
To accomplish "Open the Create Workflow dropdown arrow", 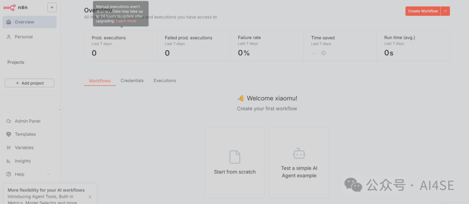I will point(446,11).
